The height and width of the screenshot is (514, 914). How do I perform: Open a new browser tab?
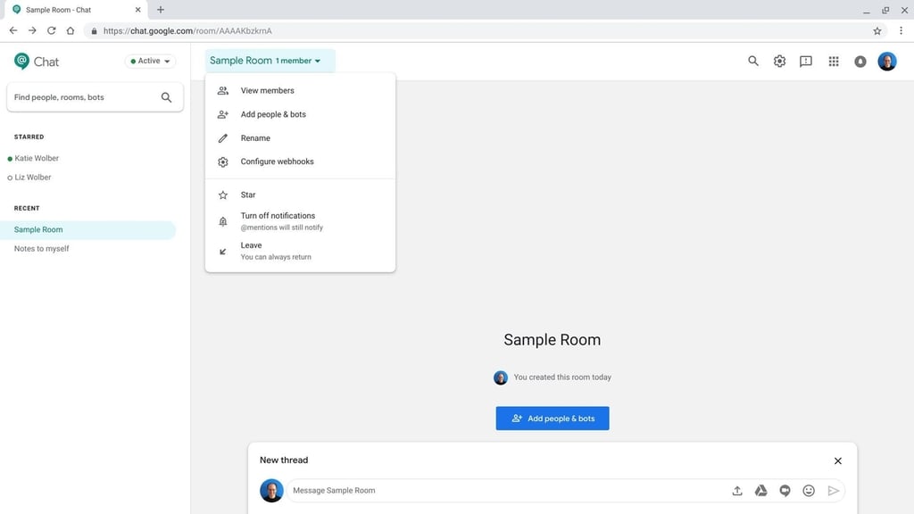(x=161, y=9)
